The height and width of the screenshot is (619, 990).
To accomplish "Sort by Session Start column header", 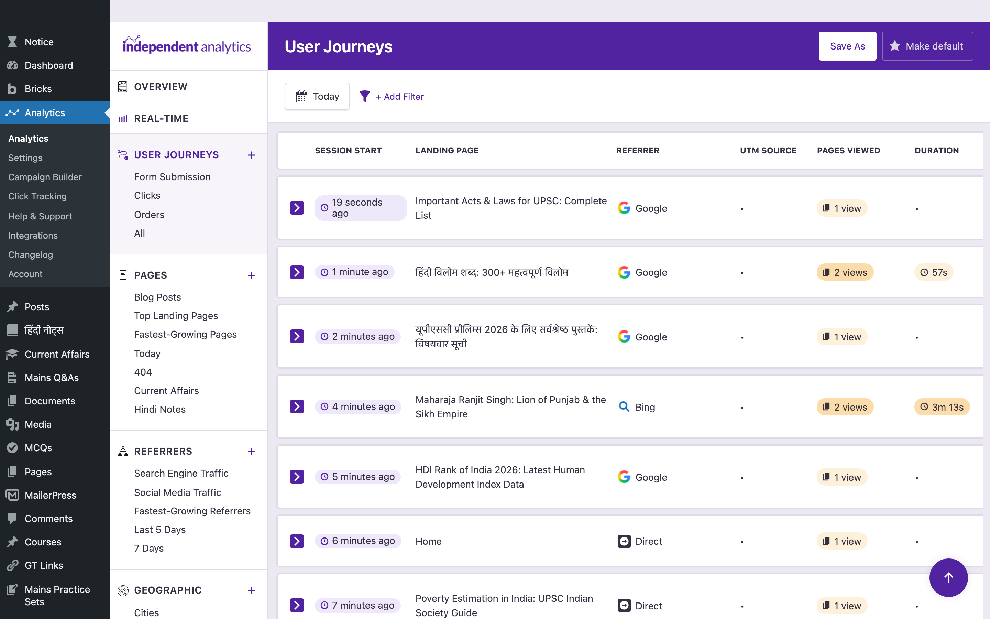I will pyautogui.click(x=348, y=151).
